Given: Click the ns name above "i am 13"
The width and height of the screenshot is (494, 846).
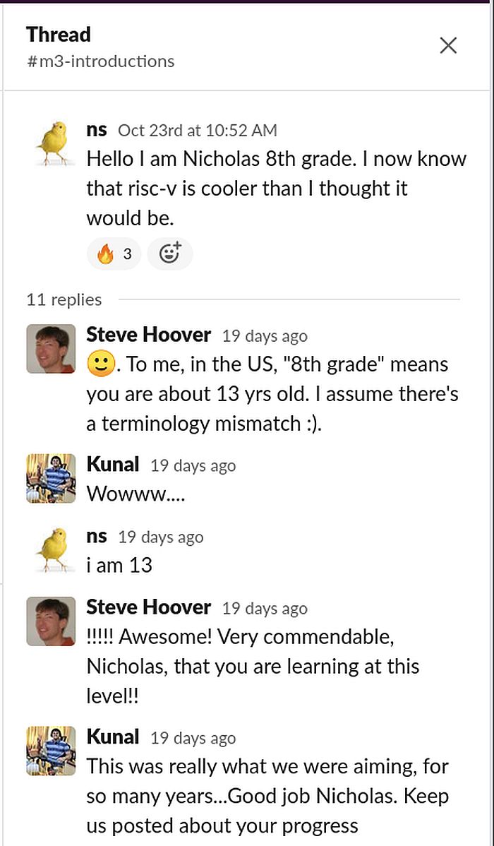Looking at the screenshot, I should tap(97, 537).
